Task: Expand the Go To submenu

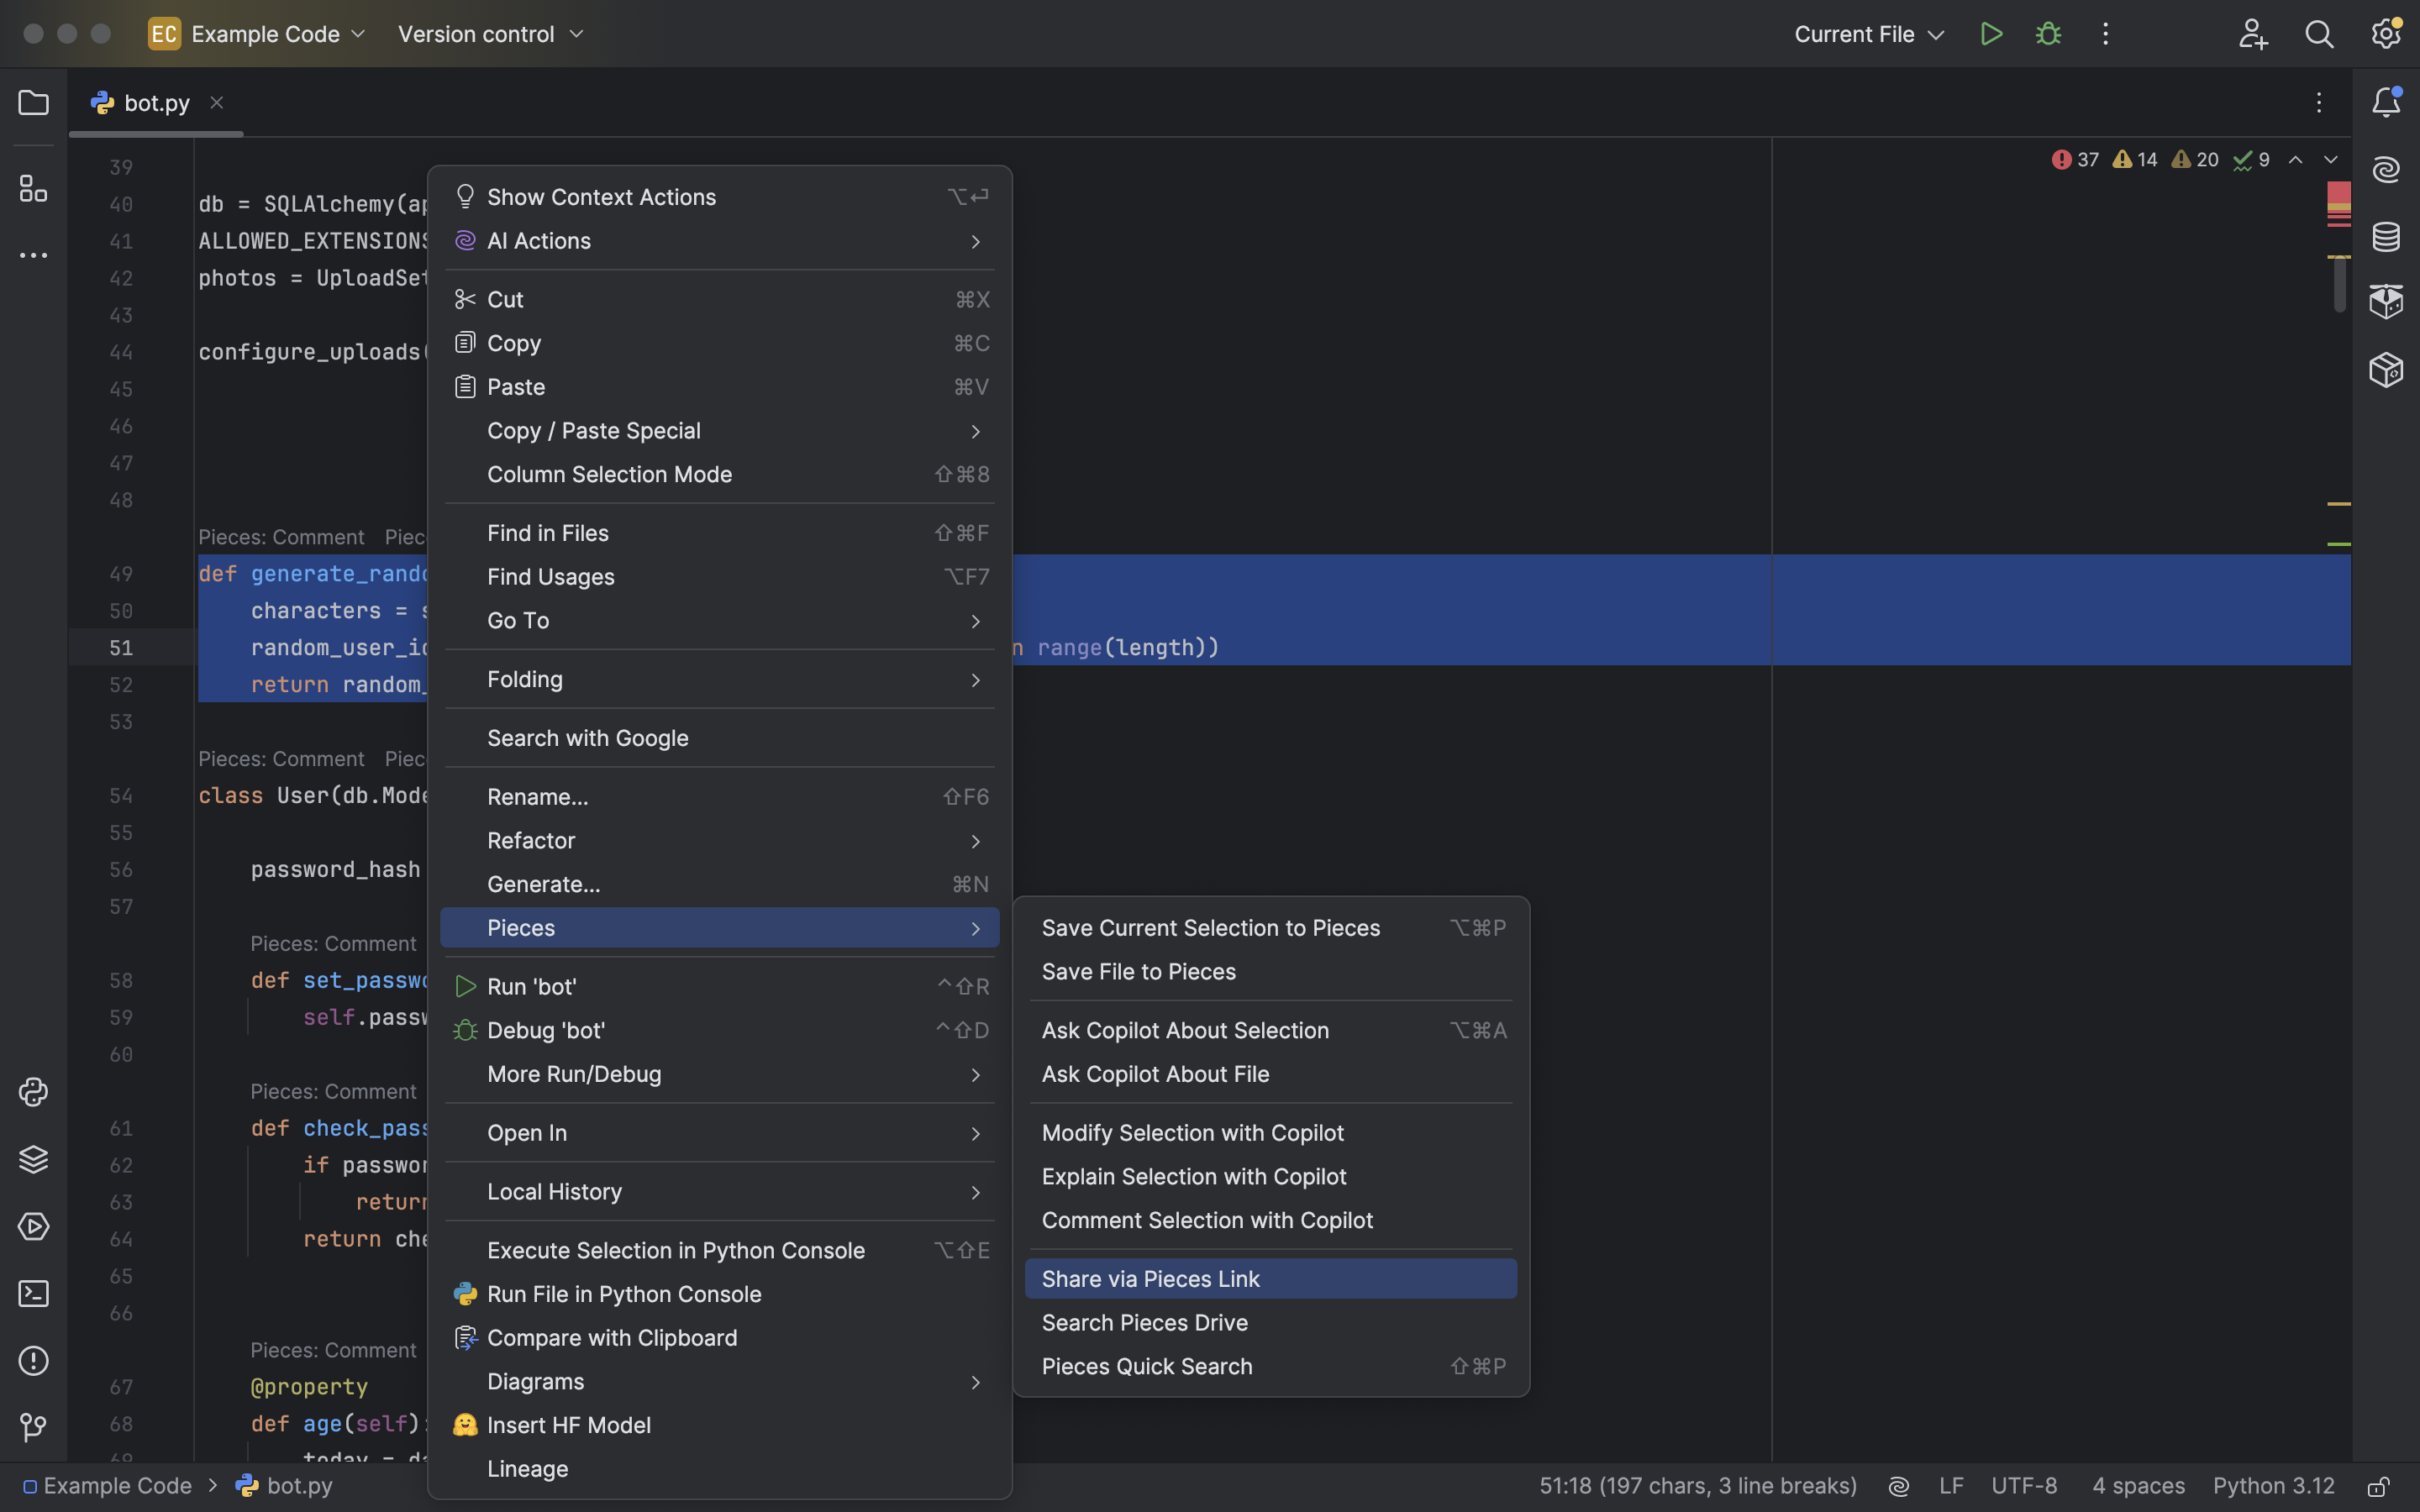Action: tap(719, 621)
